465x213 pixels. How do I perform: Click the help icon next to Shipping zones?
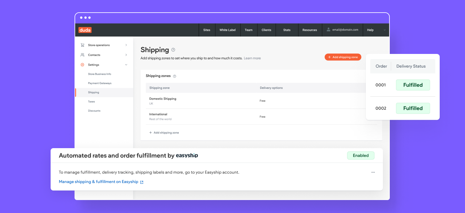click(x=175, y=76)
